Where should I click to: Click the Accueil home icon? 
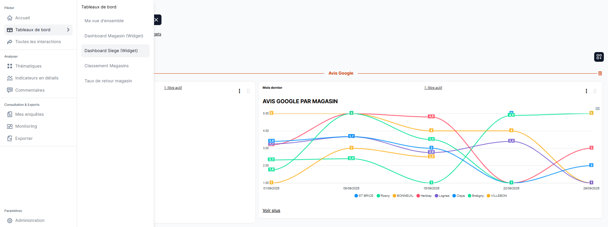click(10, 18)
